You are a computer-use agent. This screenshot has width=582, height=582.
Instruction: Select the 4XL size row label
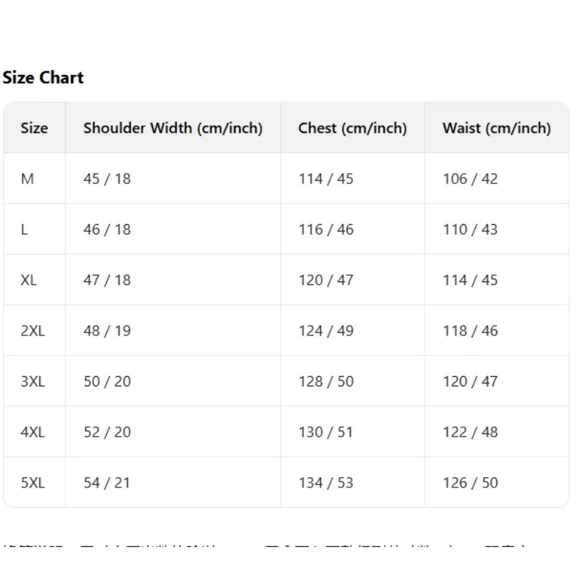point(33,432)
